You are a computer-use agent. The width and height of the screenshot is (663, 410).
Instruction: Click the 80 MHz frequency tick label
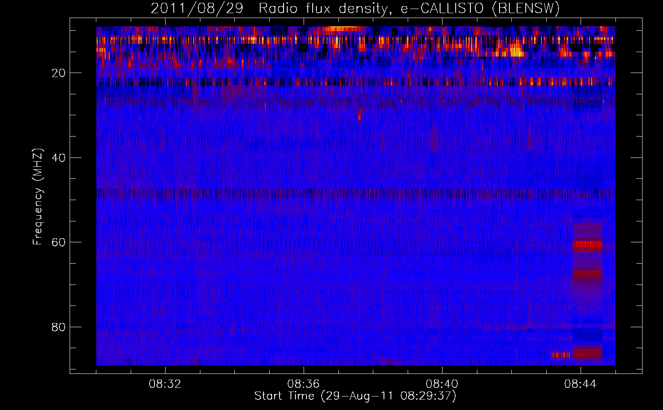pyautogui.click(x=59, y=327)
